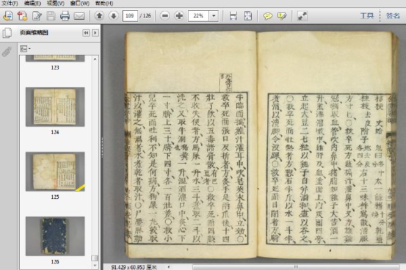Open the 视图(V) menu
This screenshot has height=270, width=406.
(55, 3)
